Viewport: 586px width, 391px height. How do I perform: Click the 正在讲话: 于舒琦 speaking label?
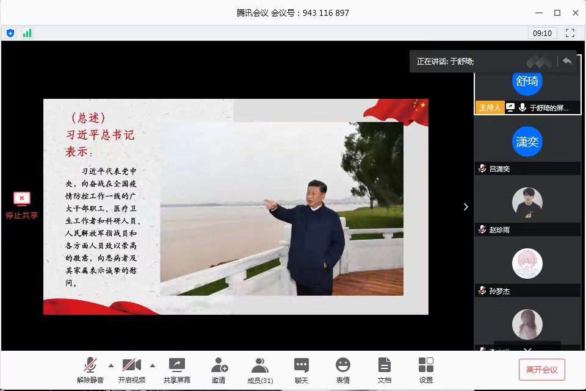(446, 61)
